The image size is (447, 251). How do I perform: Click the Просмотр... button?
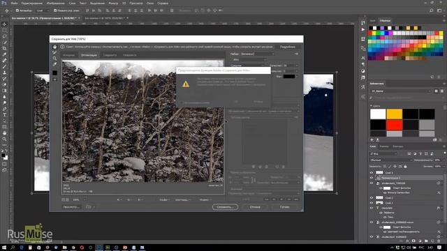pos(72,207)
